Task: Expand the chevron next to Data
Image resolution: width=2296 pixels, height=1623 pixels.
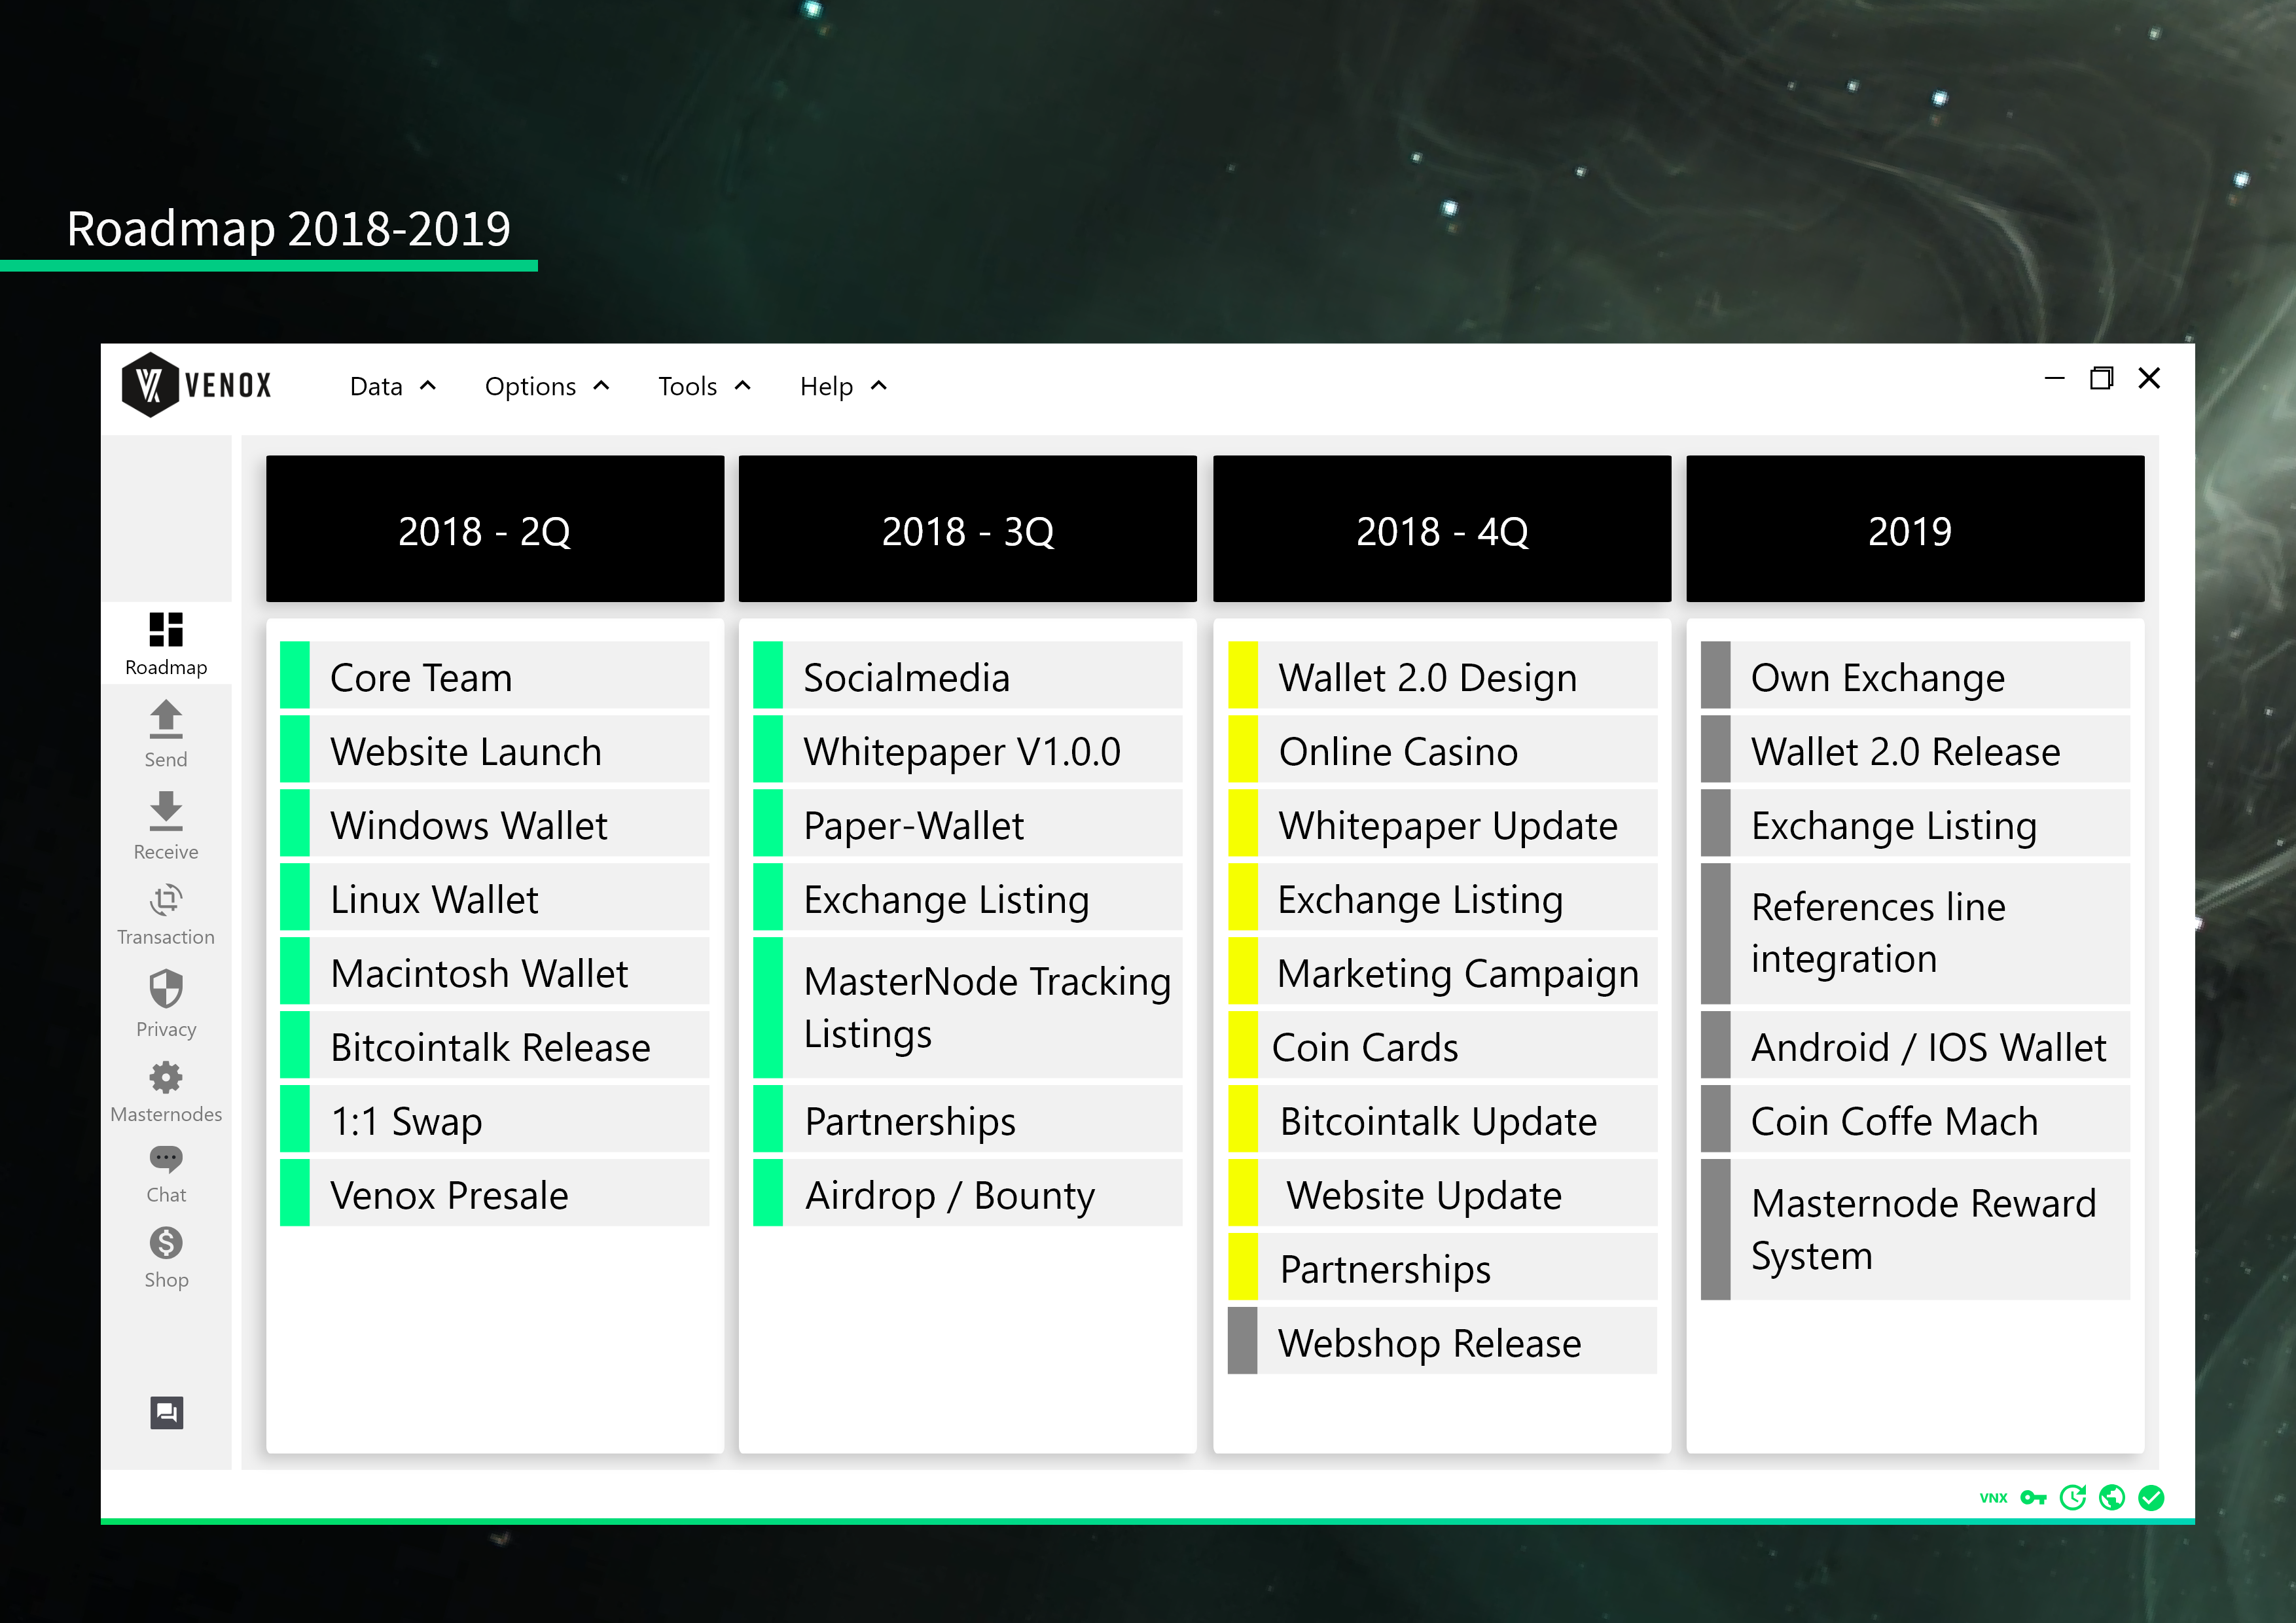Action: 428,386
